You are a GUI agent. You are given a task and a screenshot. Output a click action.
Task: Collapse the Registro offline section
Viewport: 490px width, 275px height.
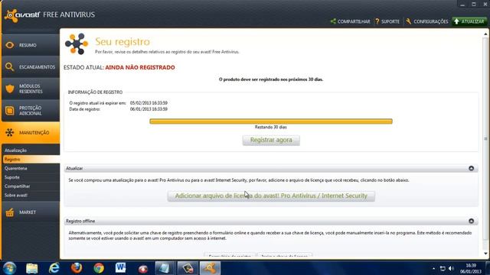click(472, 221)
